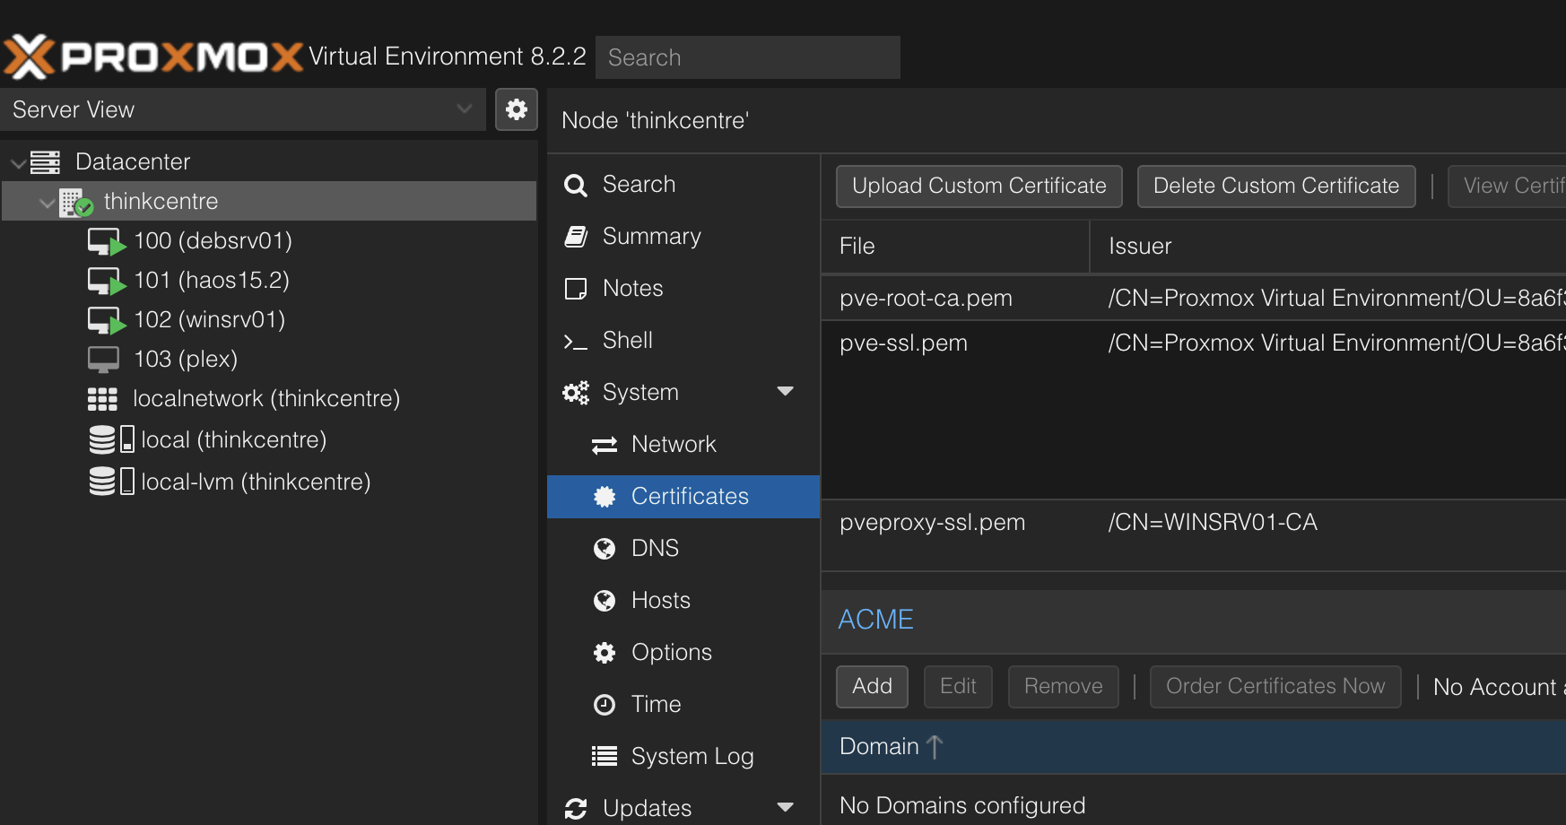
Task: Click Upload Custom Certificate button
Action: (x=979, y=187)
